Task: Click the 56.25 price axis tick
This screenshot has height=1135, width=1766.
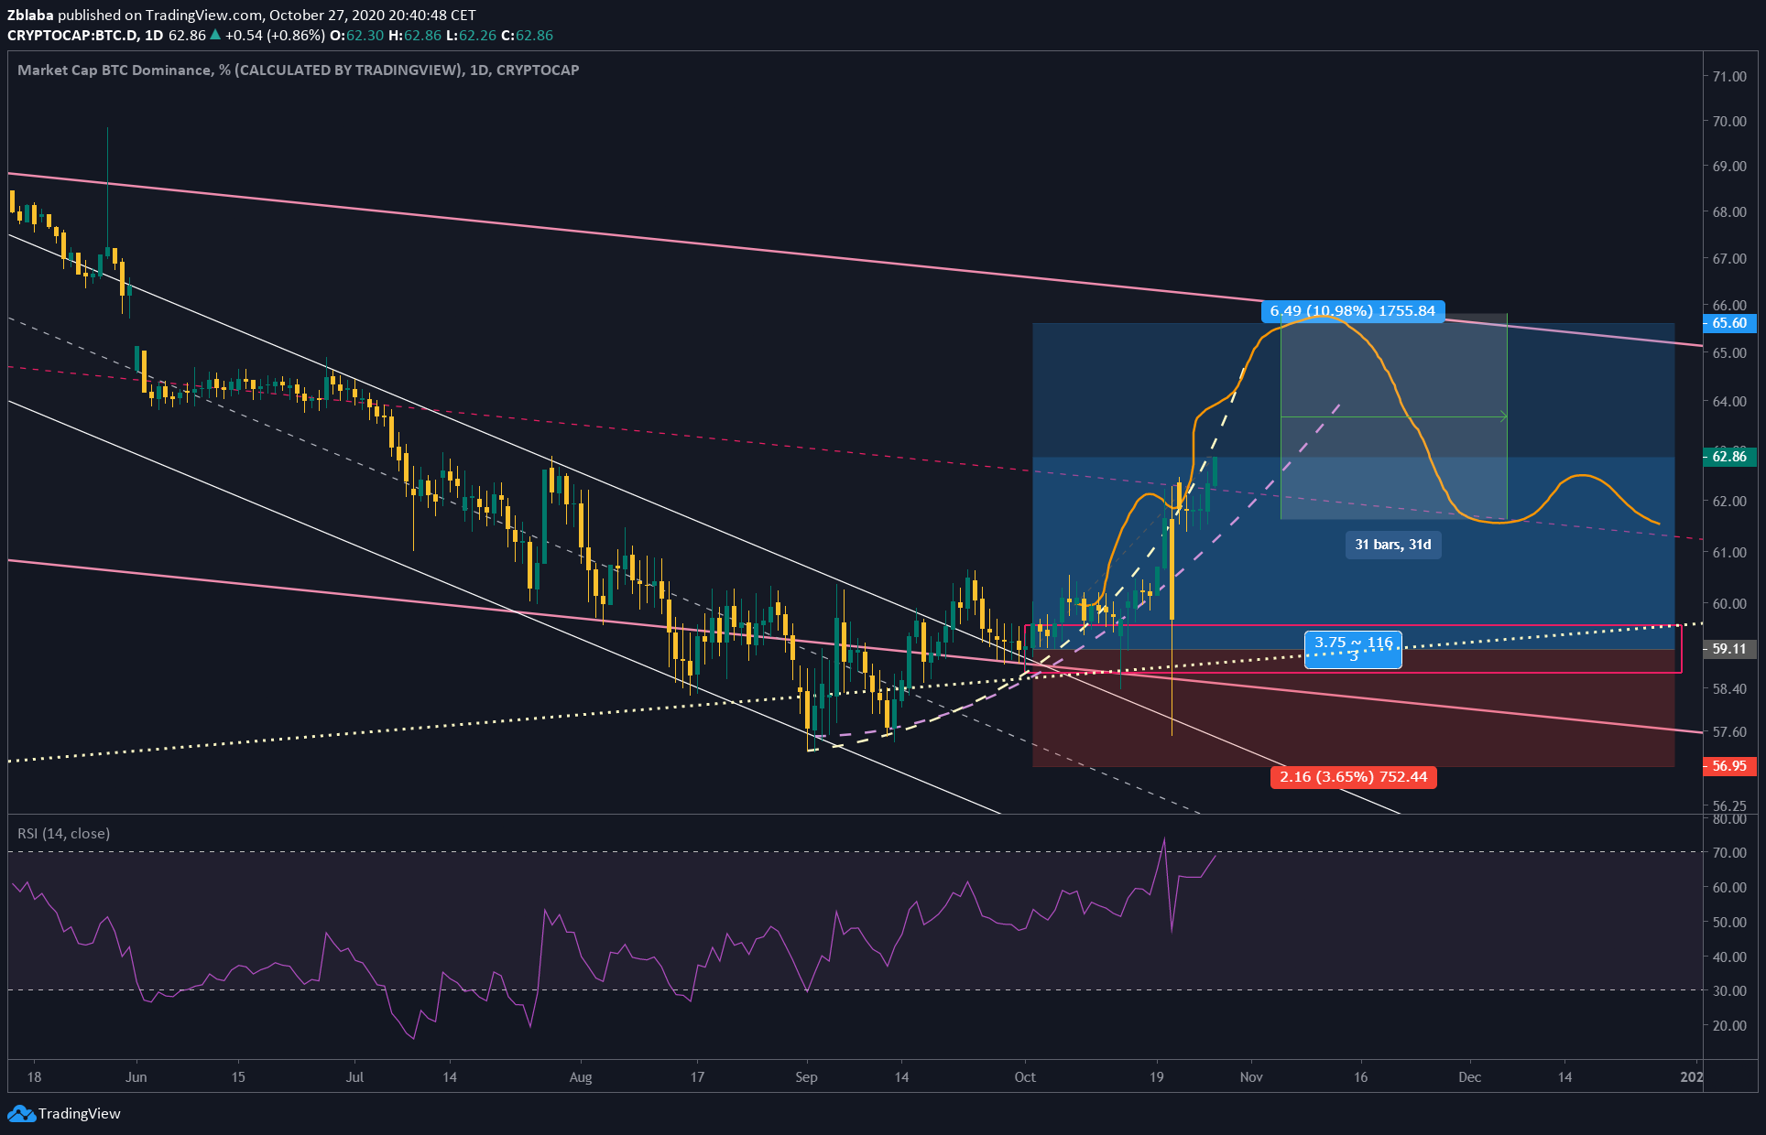Action: click(x=1729, y=806)
